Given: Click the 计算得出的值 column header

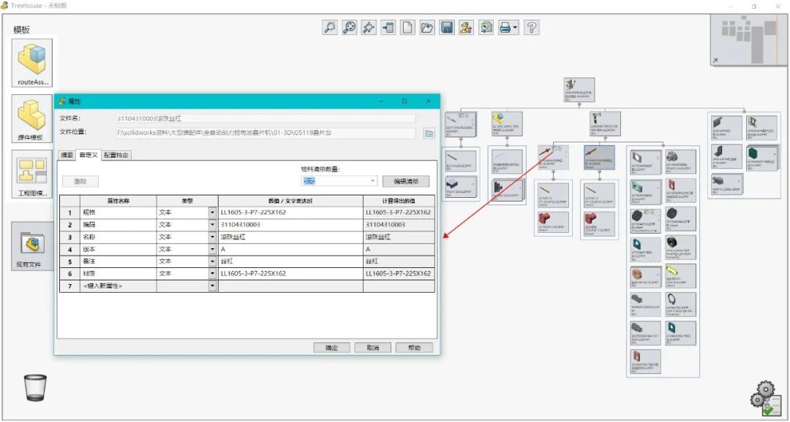Looking at the screenshot, I should (399, 201).
